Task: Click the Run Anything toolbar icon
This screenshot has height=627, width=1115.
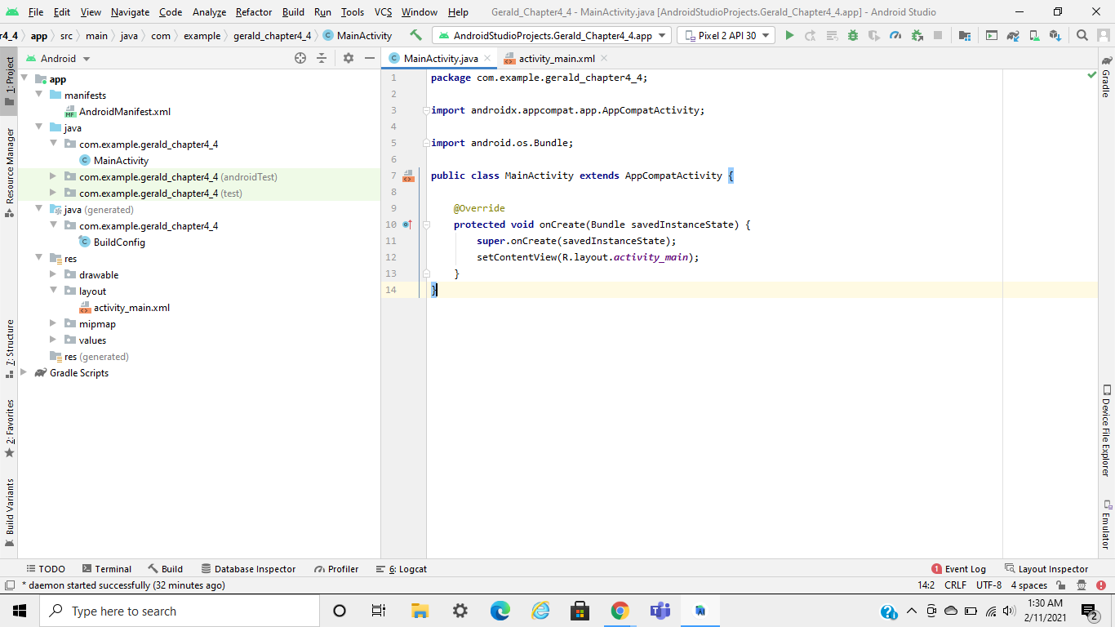Action: 992,36
